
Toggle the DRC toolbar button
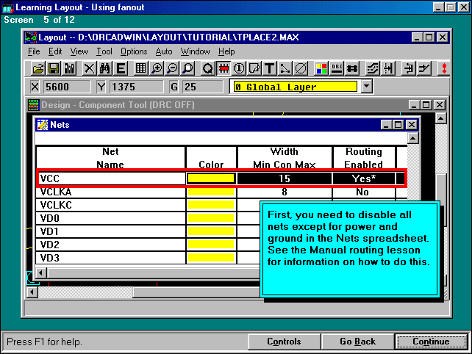click(x=337, y=68)
